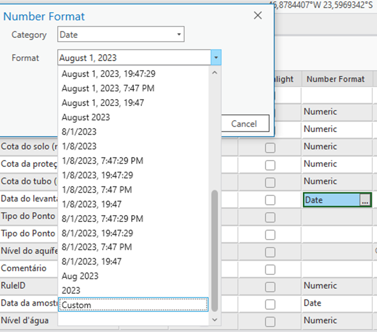Select the 'Custom' format option
The width and height of the screenshot is (377, 332).
133,305
